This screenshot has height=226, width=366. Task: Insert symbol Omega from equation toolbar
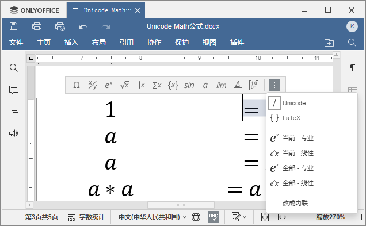[77, 85]
